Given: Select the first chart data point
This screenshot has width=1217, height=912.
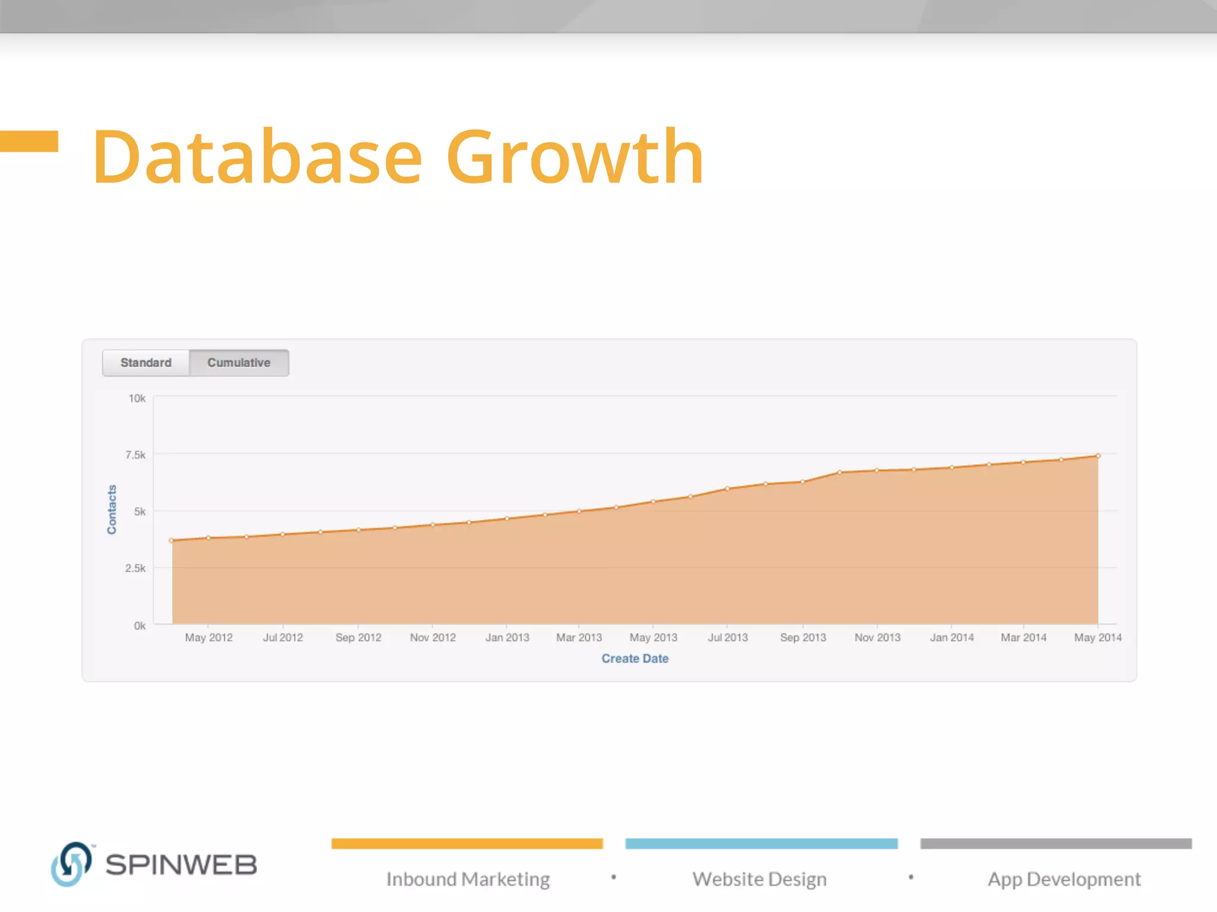Looking at the screenshot, I should (172, 540).
